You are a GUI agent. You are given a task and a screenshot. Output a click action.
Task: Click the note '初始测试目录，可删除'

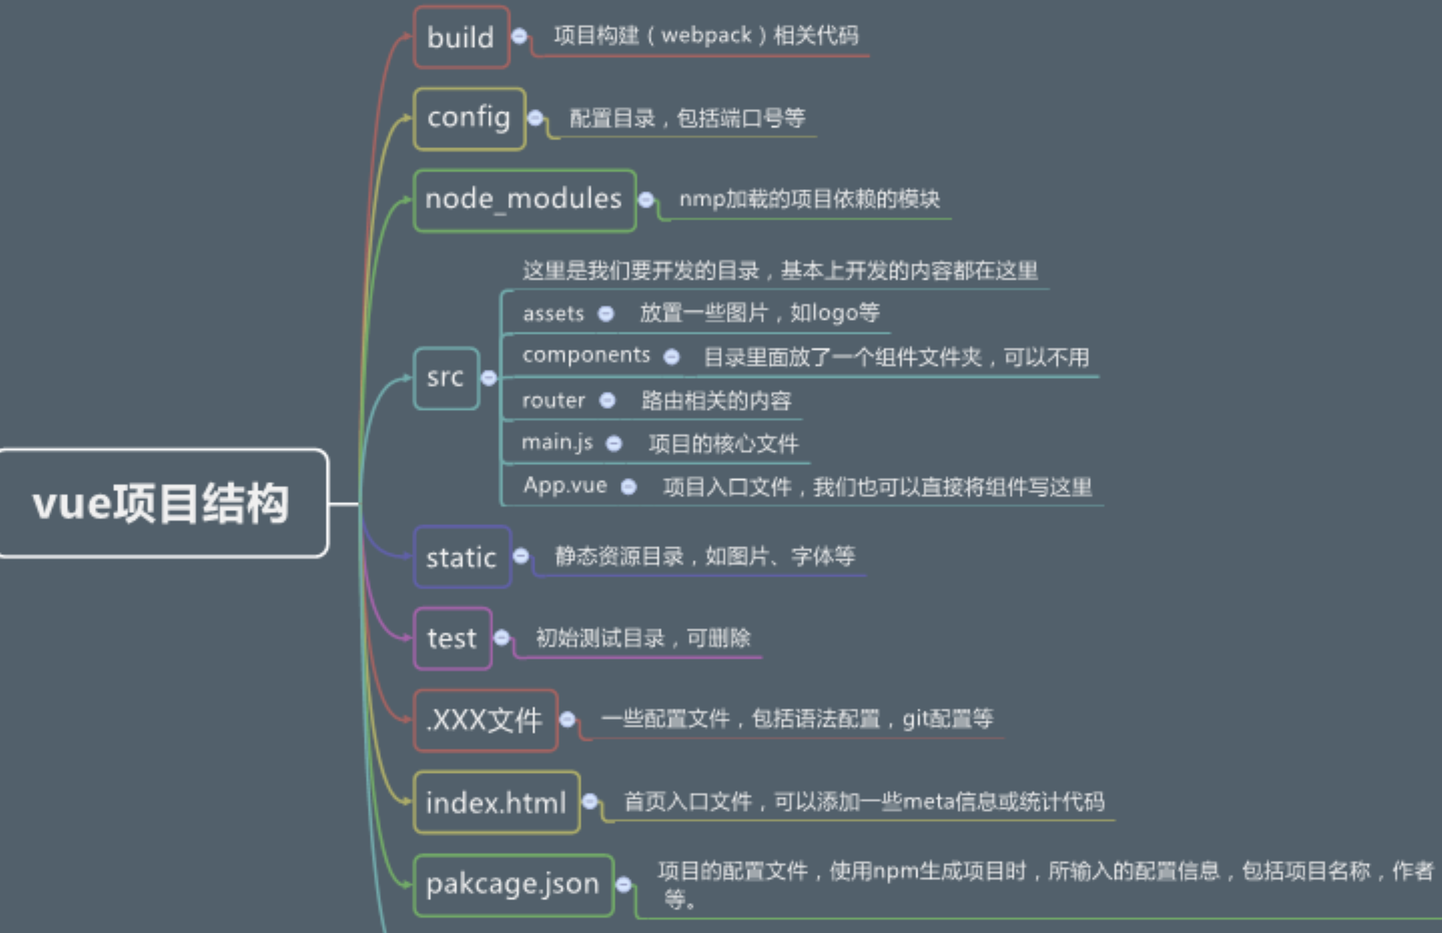[643, 638]
